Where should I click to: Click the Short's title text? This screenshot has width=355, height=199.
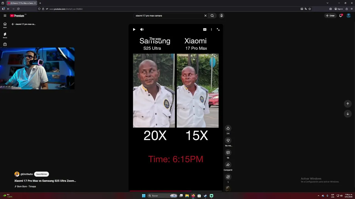click(45, 181)
